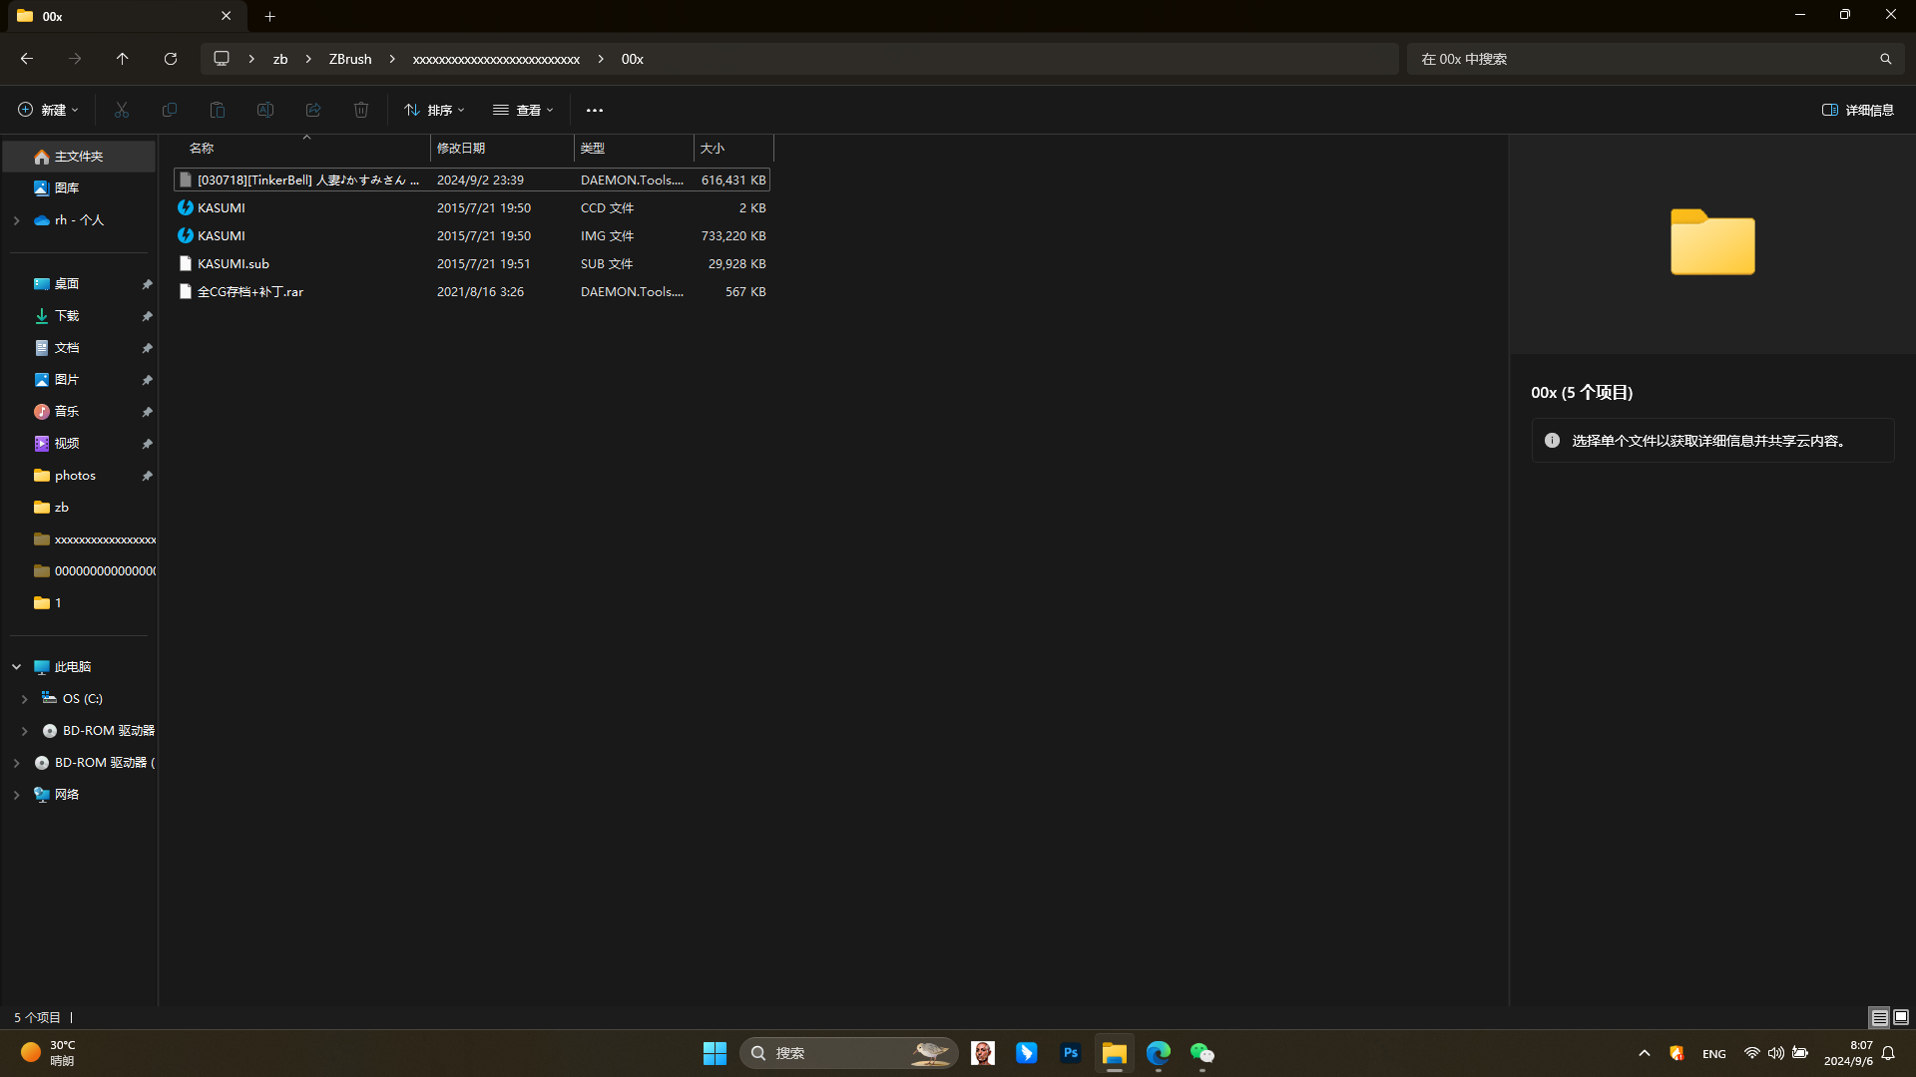Open Photoshop from taskbar

click(x=1071, y=1053)
